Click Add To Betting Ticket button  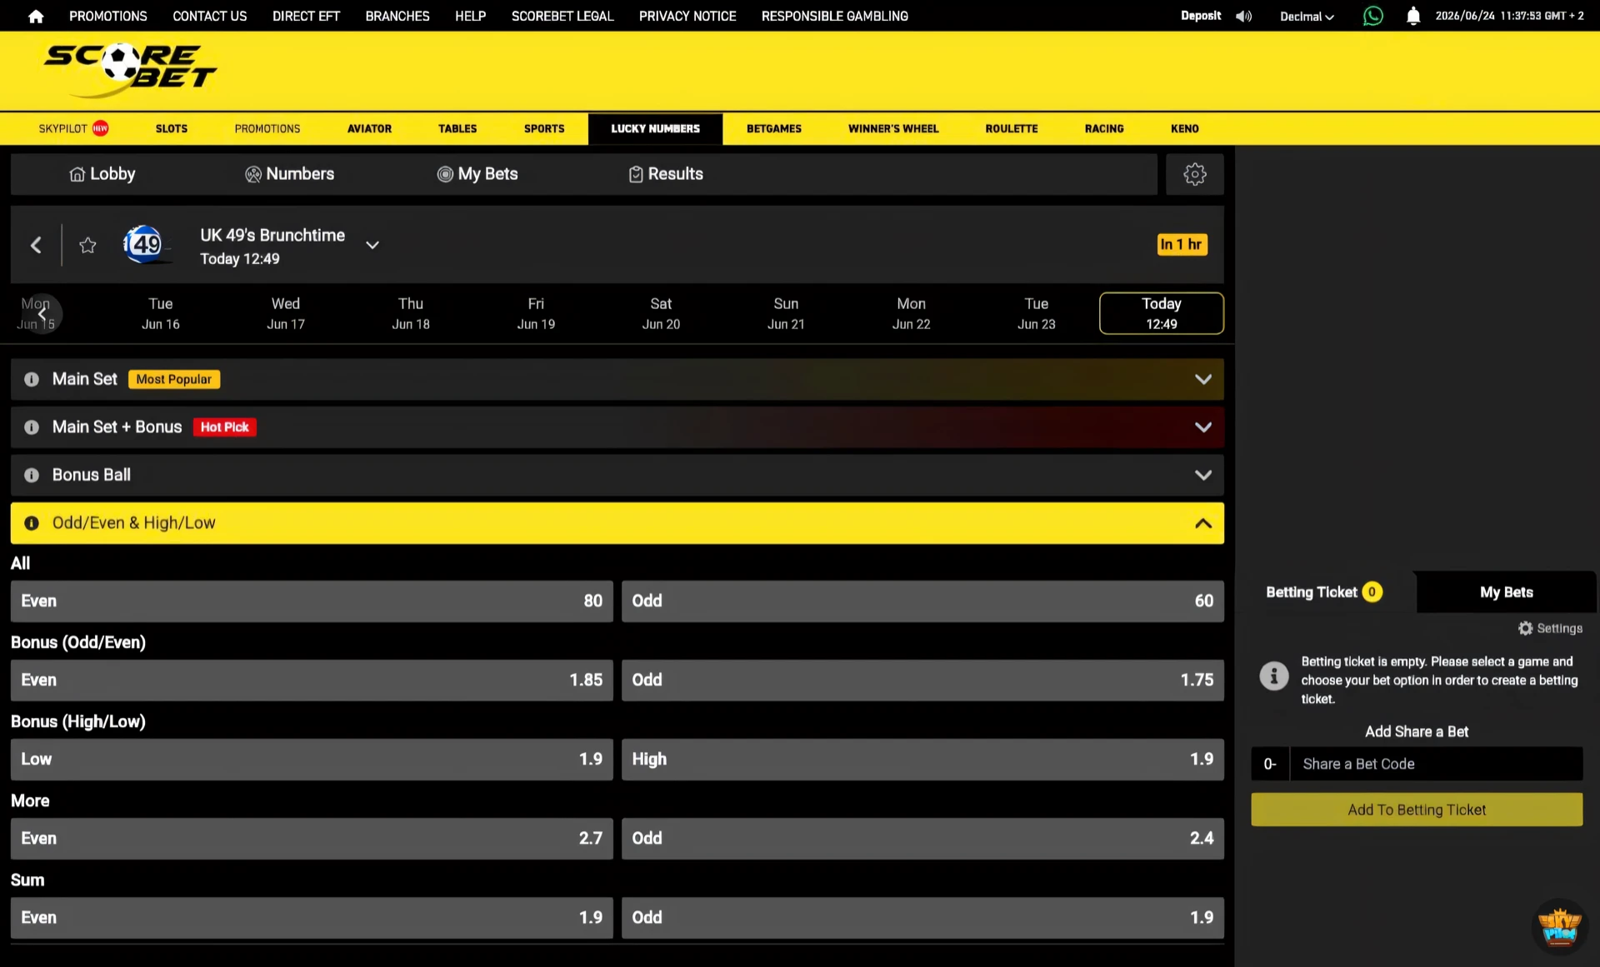point(1416,810)
